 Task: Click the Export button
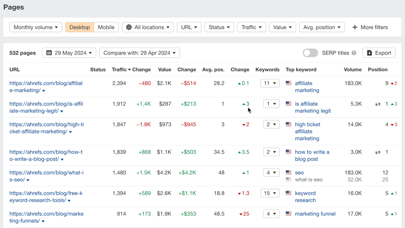[x=379, y=53]
